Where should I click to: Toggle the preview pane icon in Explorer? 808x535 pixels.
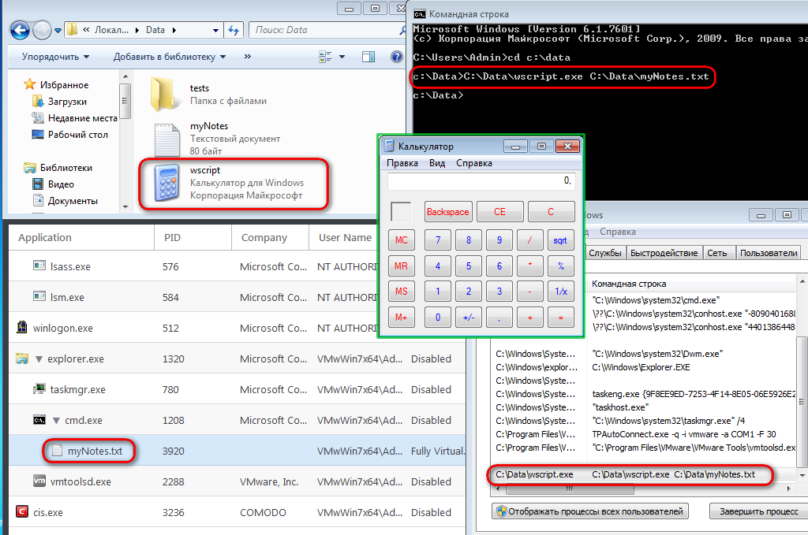[368, 57]
